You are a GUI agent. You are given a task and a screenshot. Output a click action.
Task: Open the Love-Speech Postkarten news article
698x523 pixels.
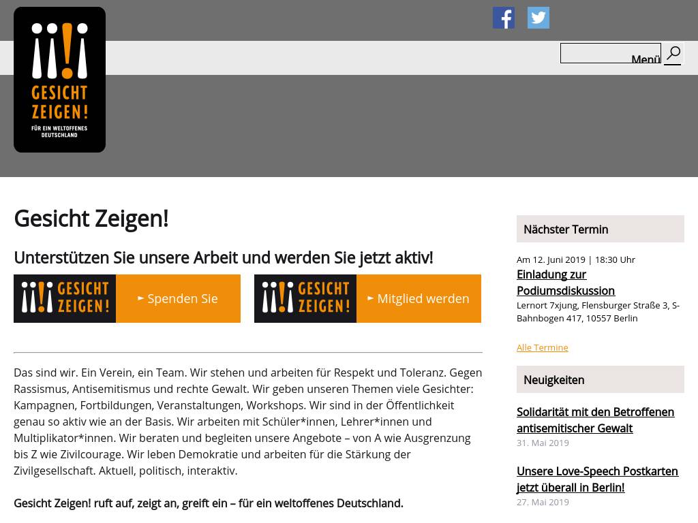click(597, 479)
